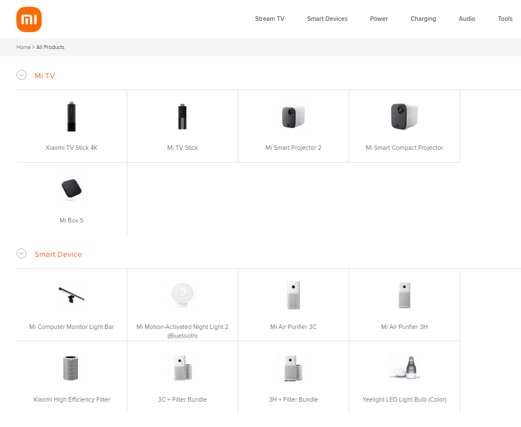Open the Mi Air Purifier 3H image
The width and height of the screenshot is (521, 427).
[x=404, y=295]
